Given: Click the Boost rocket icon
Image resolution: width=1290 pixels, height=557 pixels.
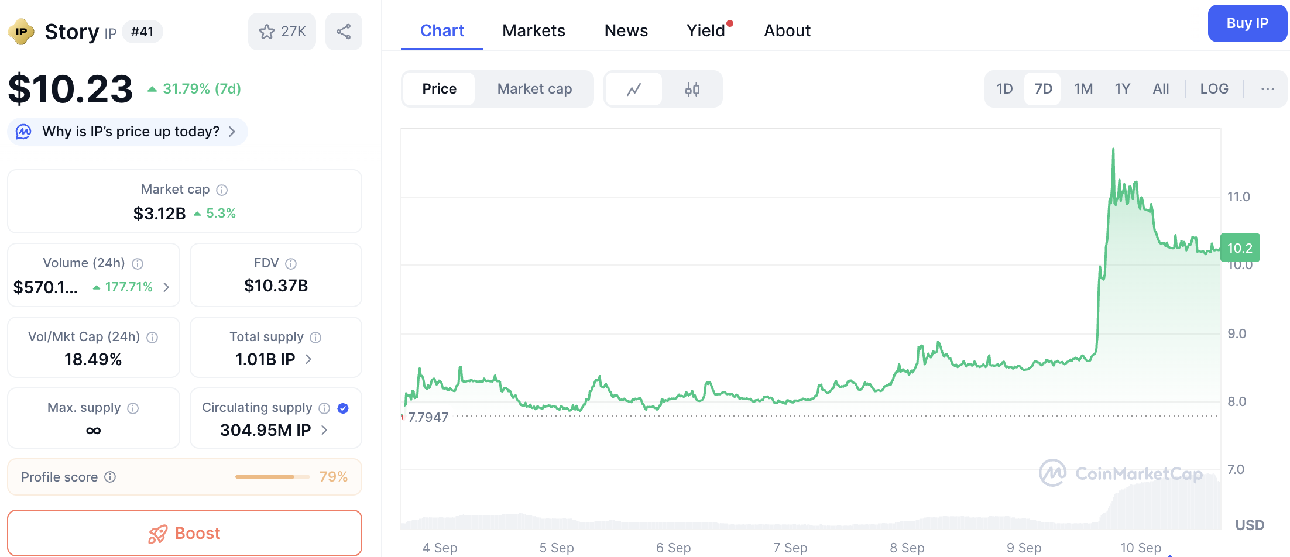Looking at the screenshot, I should [x=157, y=533].
